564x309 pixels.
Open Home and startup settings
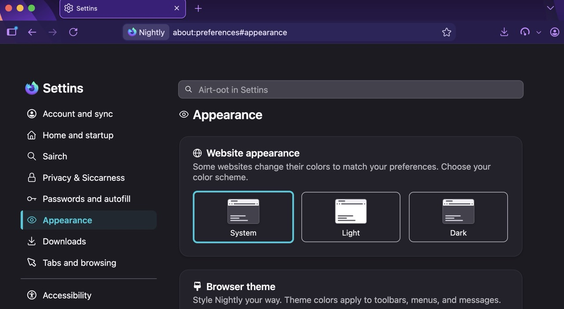pyautogui.click(x=89, y=135)
